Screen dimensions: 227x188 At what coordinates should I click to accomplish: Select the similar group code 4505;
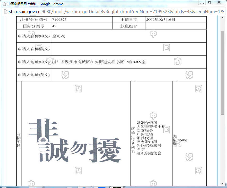(x=182, y=140)
